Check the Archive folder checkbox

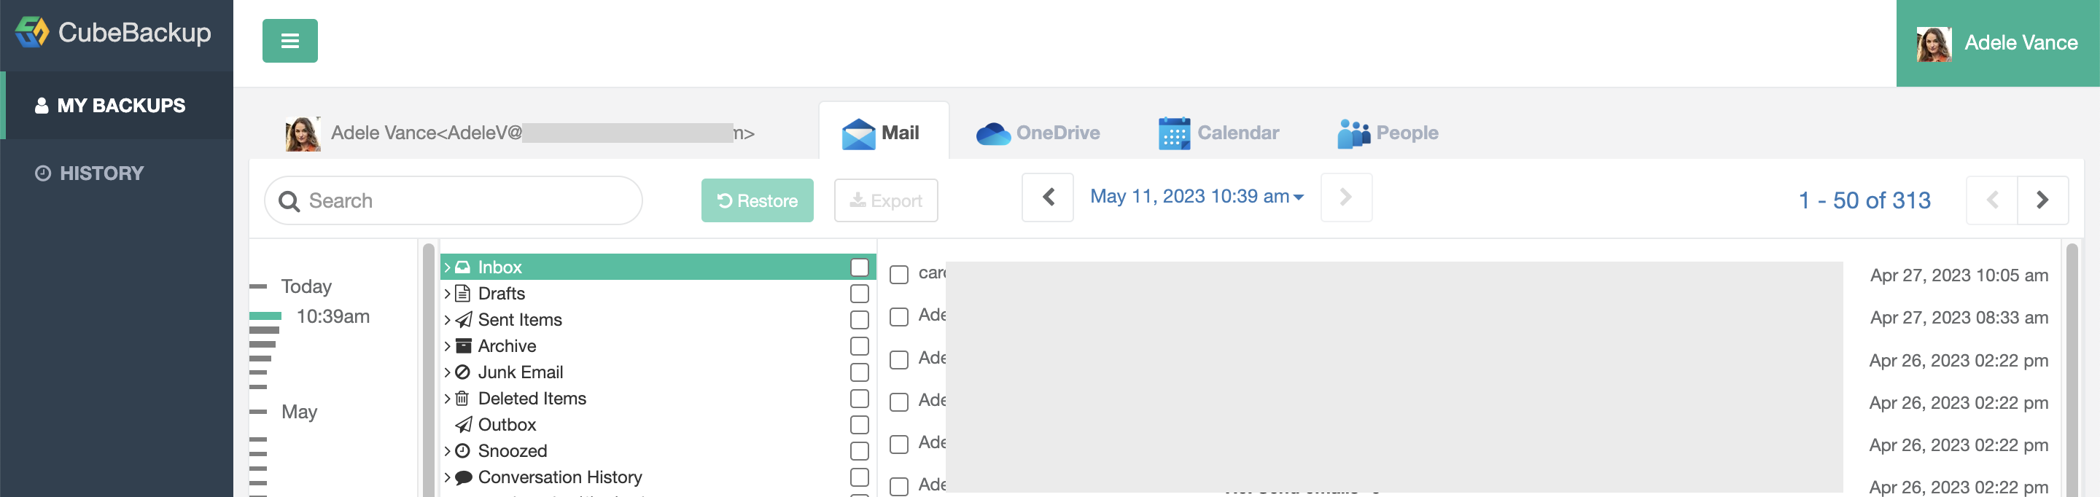[859, 345]
